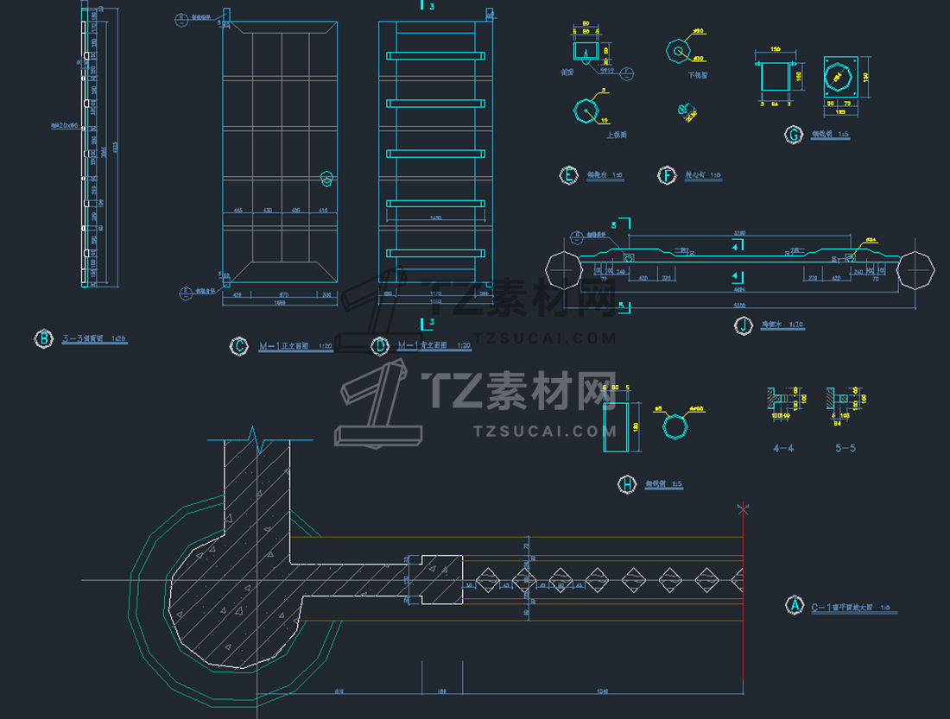Pick the circled D detail marker
Viewport: 950px width, 719px height.
[380, 346]
